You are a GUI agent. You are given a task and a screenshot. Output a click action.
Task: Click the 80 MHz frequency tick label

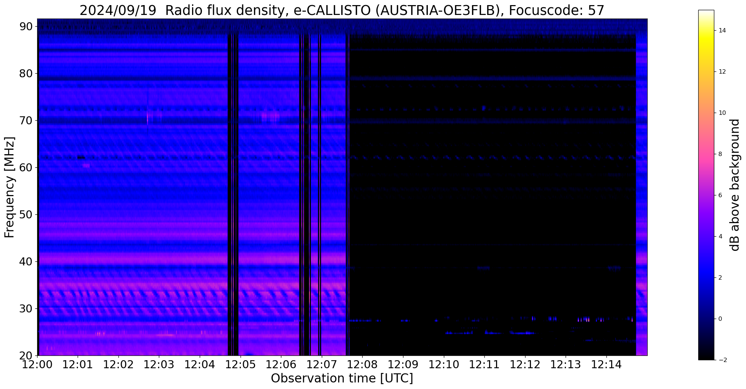(x=26, y=74)
